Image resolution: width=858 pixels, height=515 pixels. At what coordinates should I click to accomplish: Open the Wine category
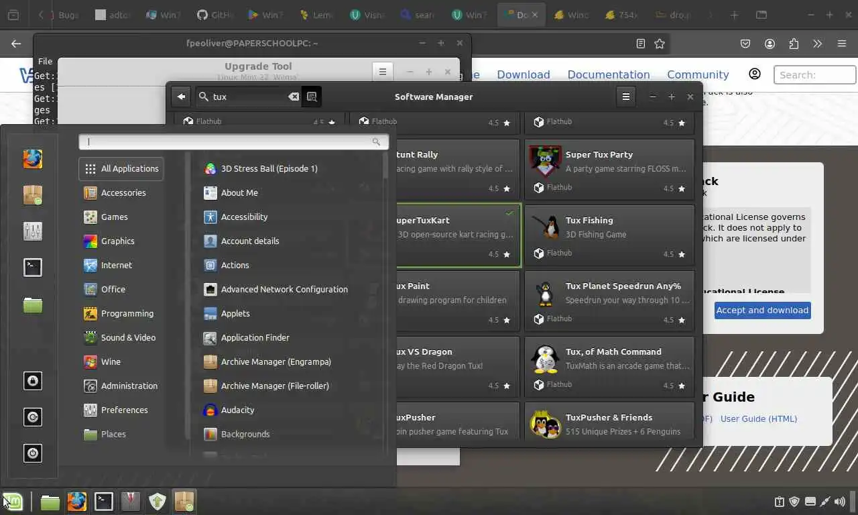(121, 361)
